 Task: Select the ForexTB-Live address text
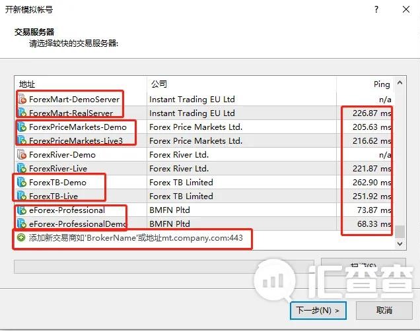[53, 196]
